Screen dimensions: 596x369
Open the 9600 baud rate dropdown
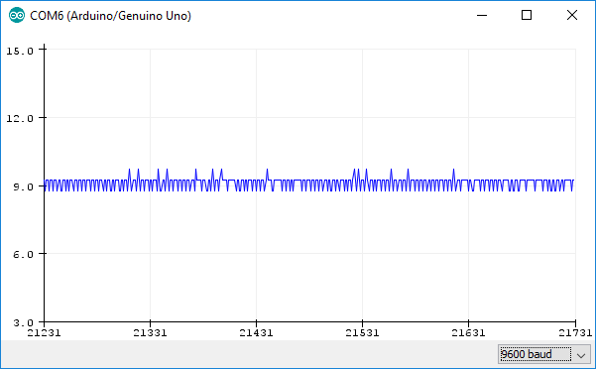pos(543,354)
